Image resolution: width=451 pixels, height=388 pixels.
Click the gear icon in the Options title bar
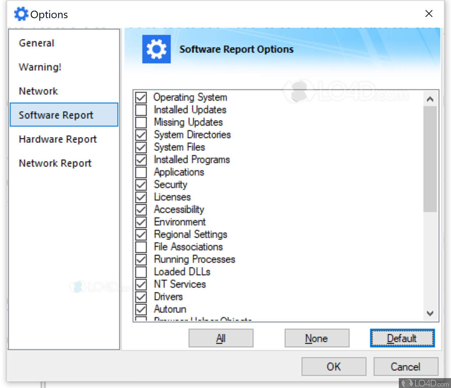(21, 14)
